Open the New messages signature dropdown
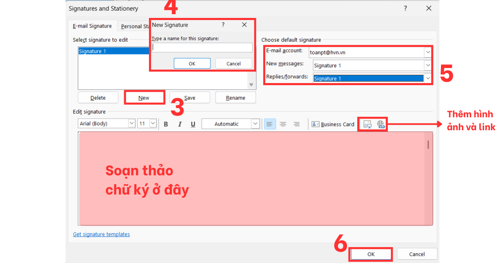Screen dimensions: 502x263 click(x=428, y=65)
